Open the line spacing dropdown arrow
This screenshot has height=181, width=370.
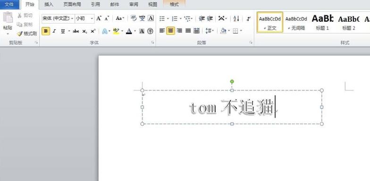click(213, 31)
